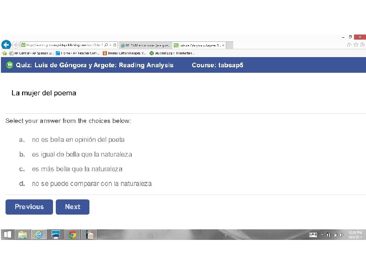Viewport: 366px width, 274px height.
Task: Launch Google Chrome from the taskbar
Action: coord(72,234)
